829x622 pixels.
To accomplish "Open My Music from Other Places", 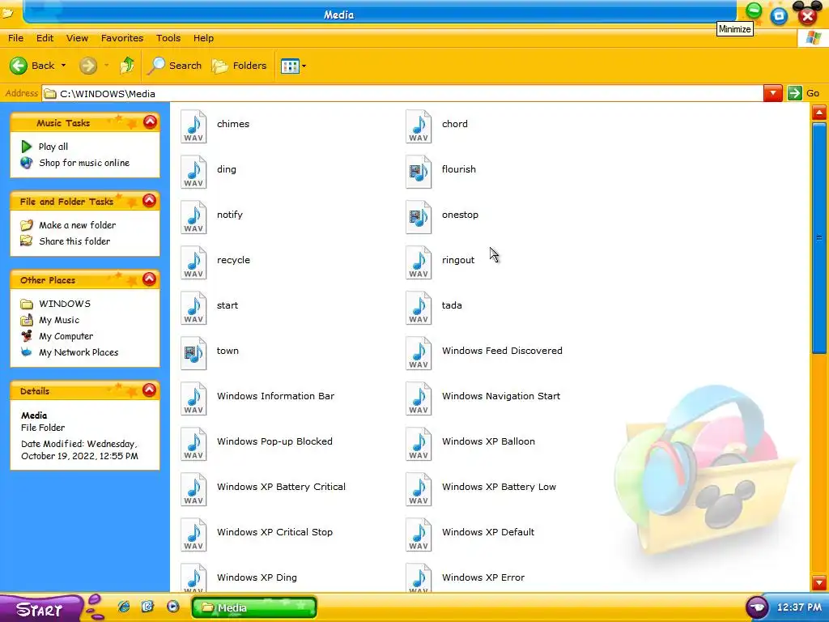I will click(x=59, y=320).
